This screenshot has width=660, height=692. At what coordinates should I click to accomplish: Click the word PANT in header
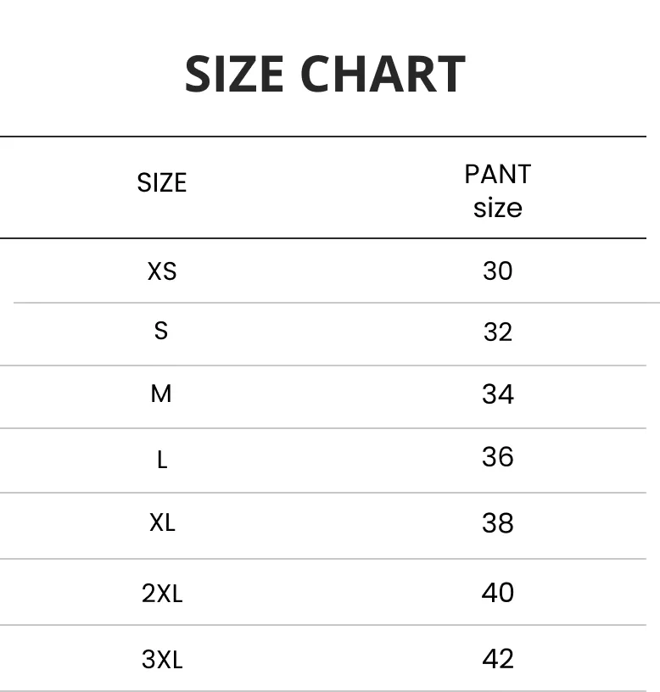point(497,174)
